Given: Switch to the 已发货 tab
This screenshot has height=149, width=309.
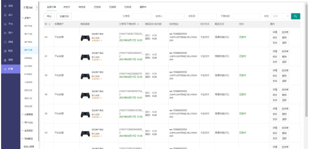Looking at the screenshot, I should [97, 7].
